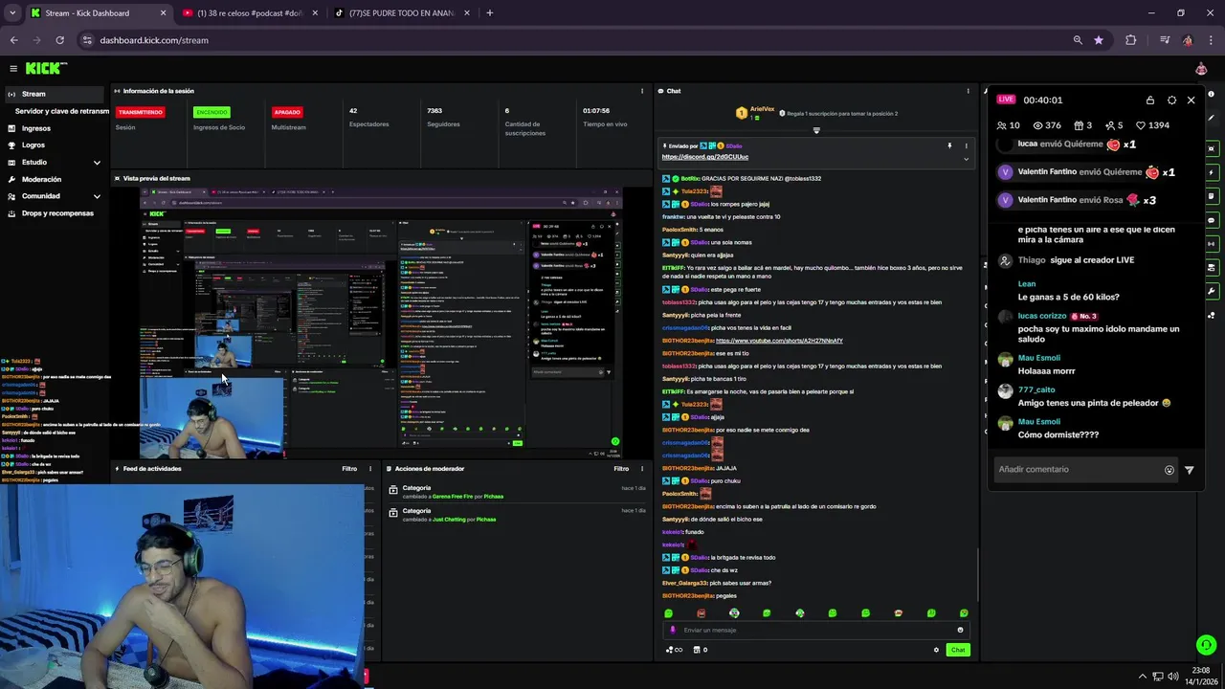Send TikTok comment with arrow icon

(1190, 470)
